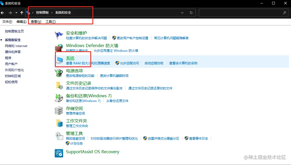Open 允许远程访问 link
The width and height of the screenshot is (291, 165).
click(x=129, y=63)
